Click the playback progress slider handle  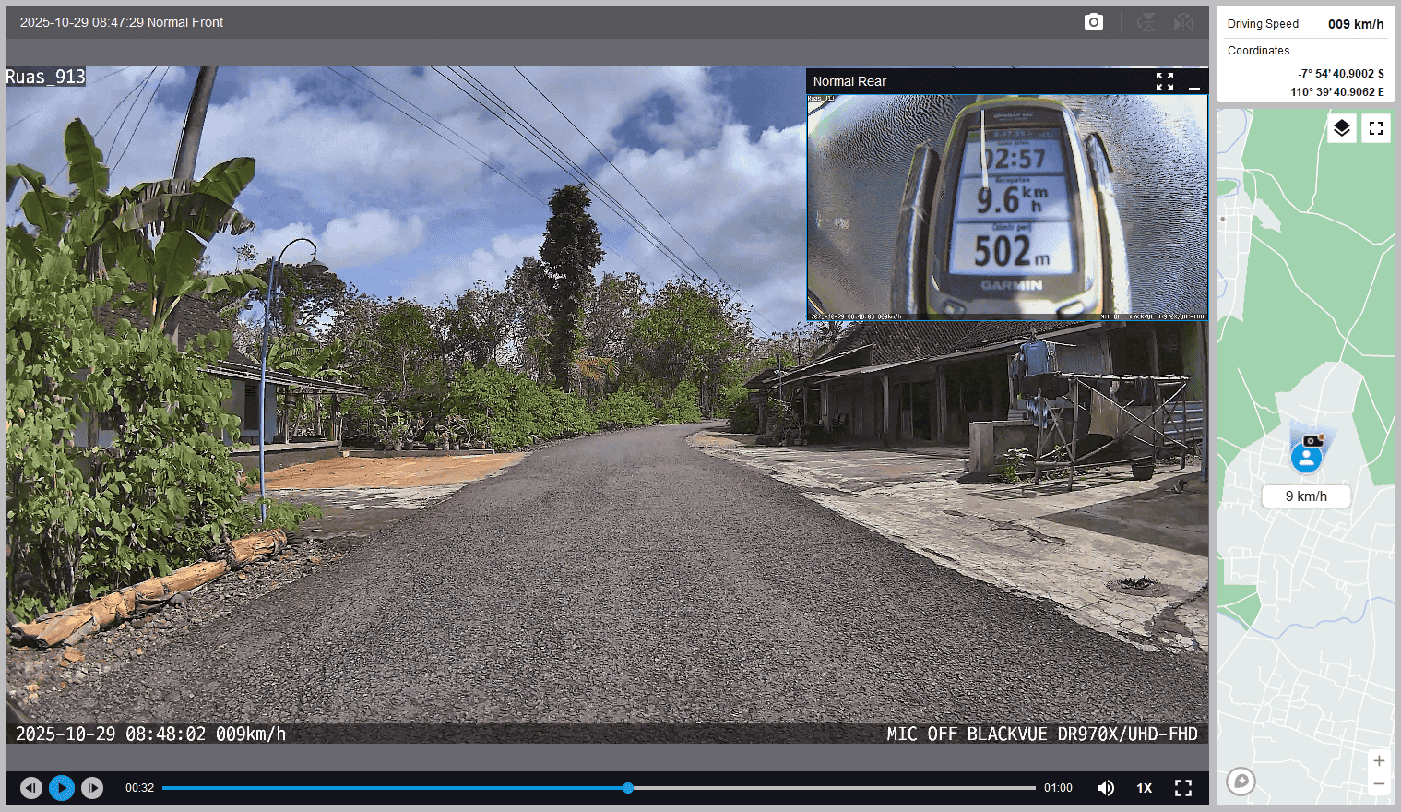(628, 788)
